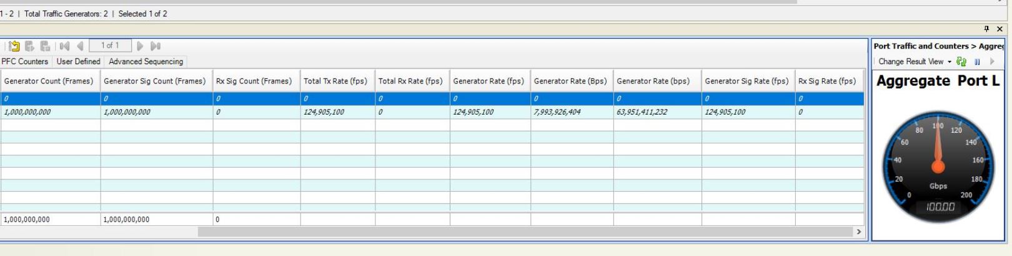Screen dimensions: 1012x256
Task: Click the Generator Rate (Bps) column header
Action: pos(572,81)
